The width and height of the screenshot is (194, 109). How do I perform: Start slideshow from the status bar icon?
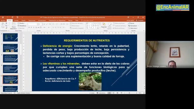[x=121, y=93]
